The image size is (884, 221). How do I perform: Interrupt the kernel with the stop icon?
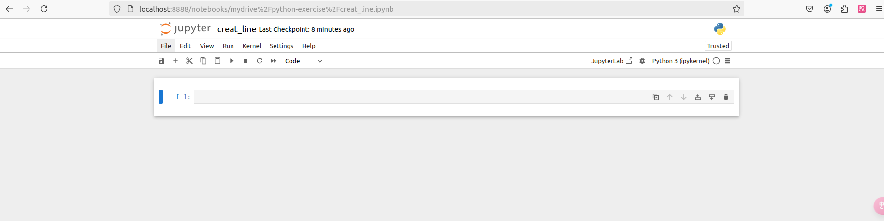(x=246, y=61)
